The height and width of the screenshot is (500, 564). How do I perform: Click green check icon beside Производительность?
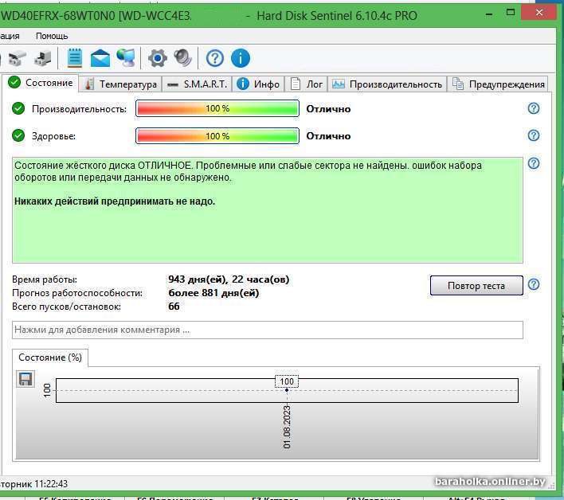click(x=18, y=108)
